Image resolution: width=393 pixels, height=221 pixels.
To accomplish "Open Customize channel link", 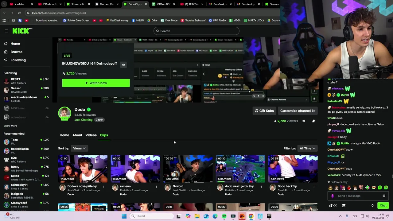I will 298,111.
